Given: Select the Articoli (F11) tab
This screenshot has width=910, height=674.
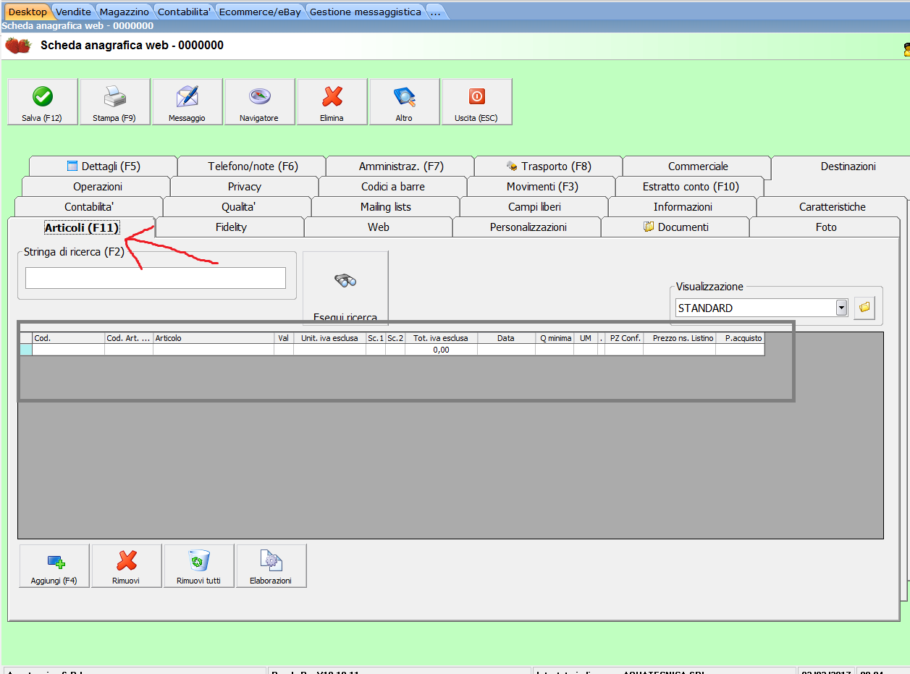Looking at the screenshot, I should coord(82,227).
